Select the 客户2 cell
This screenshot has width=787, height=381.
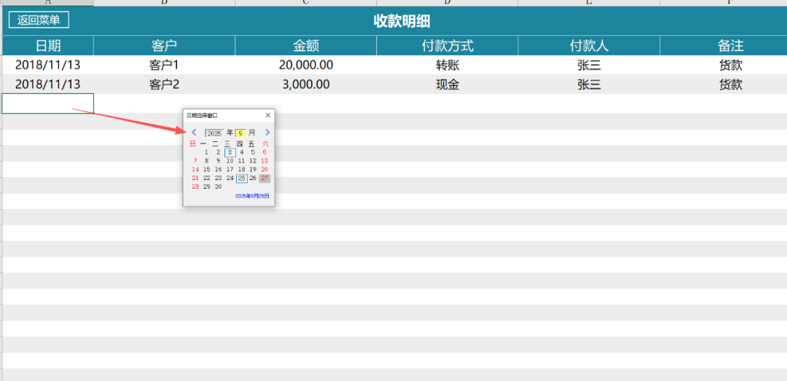click(x=164, y=85)
